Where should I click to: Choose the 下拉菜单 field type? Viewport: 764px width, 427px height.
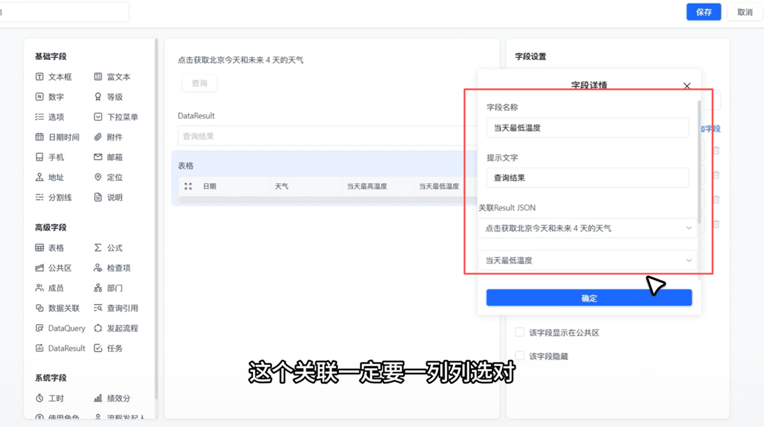point(116,117)
